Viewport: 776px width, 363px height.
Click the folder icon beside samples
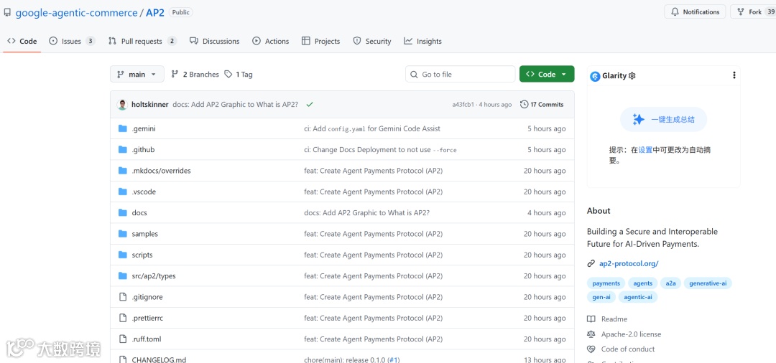[x=123, y=234]
